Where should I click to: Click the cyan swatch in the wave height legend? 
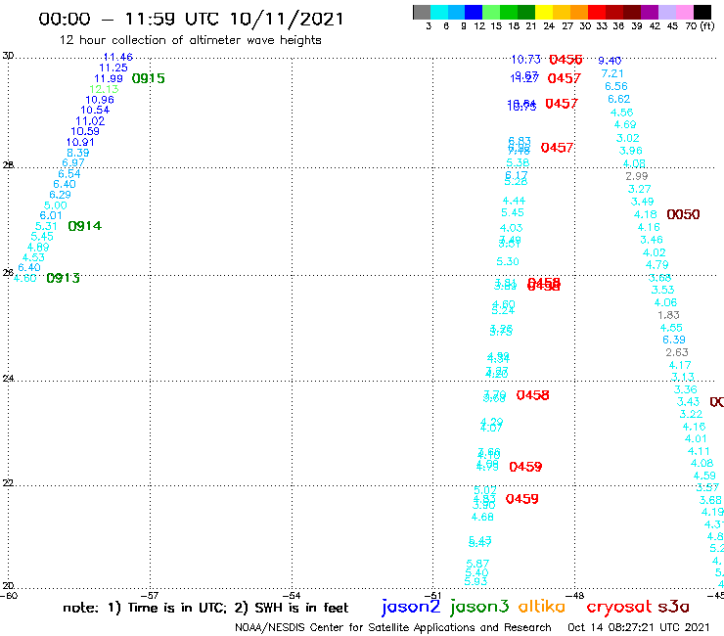click(438, 12)
